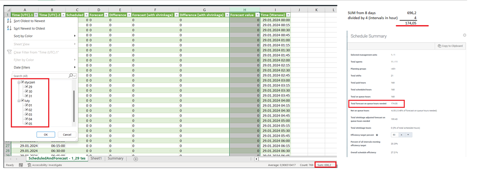Click the filter list vertical scrollbar
Image resolution: width=481 pixels, height=190 pixels.
74,106
